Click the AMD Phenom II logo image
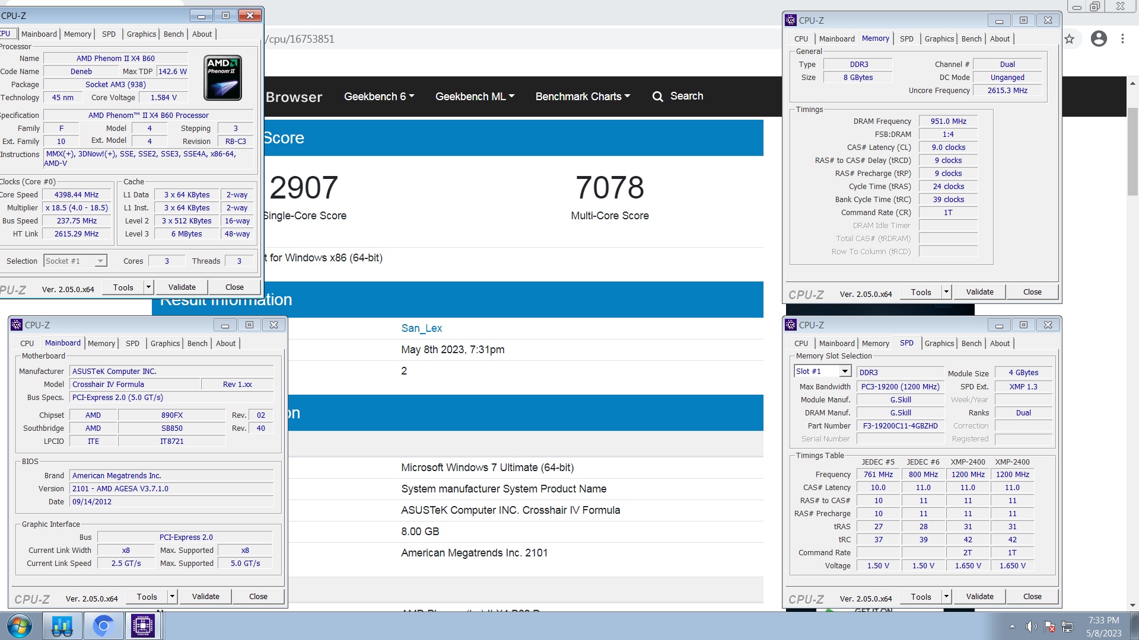Viewport: 1139px width, 640px height. (x=222, y=78)
